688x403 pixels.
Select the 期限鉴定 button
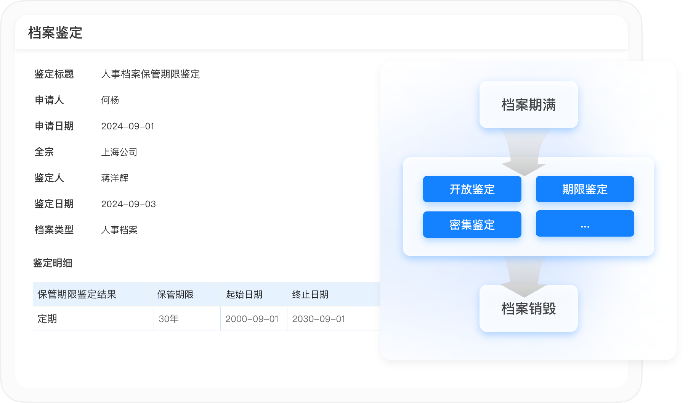pos(585,189)
